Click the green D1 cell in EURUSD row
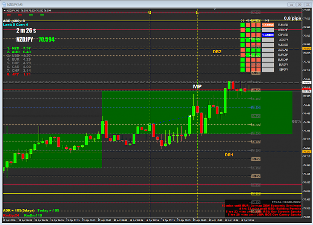The width and height of the screenshot is (313, 225). [x=242, y=25]
